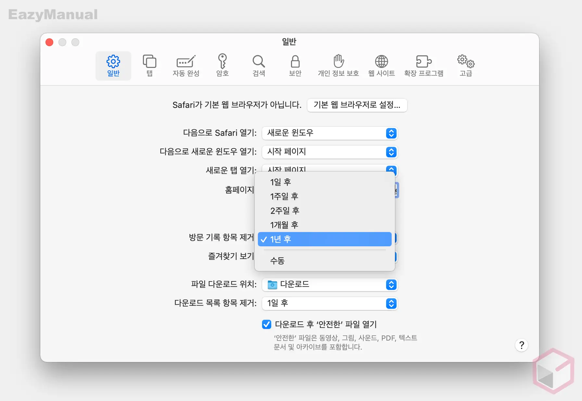Open the 다음으로 Safari 열기 dropdown
Viewport: 582px width, 401px height.
point(330,133)
